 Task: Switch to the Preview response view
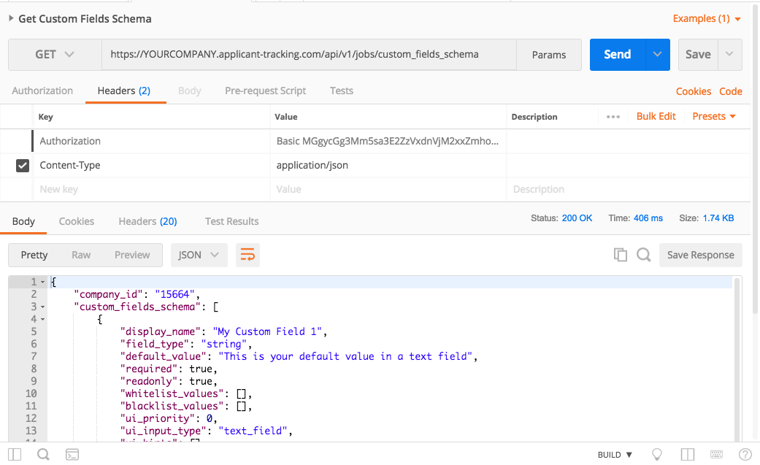132,255
